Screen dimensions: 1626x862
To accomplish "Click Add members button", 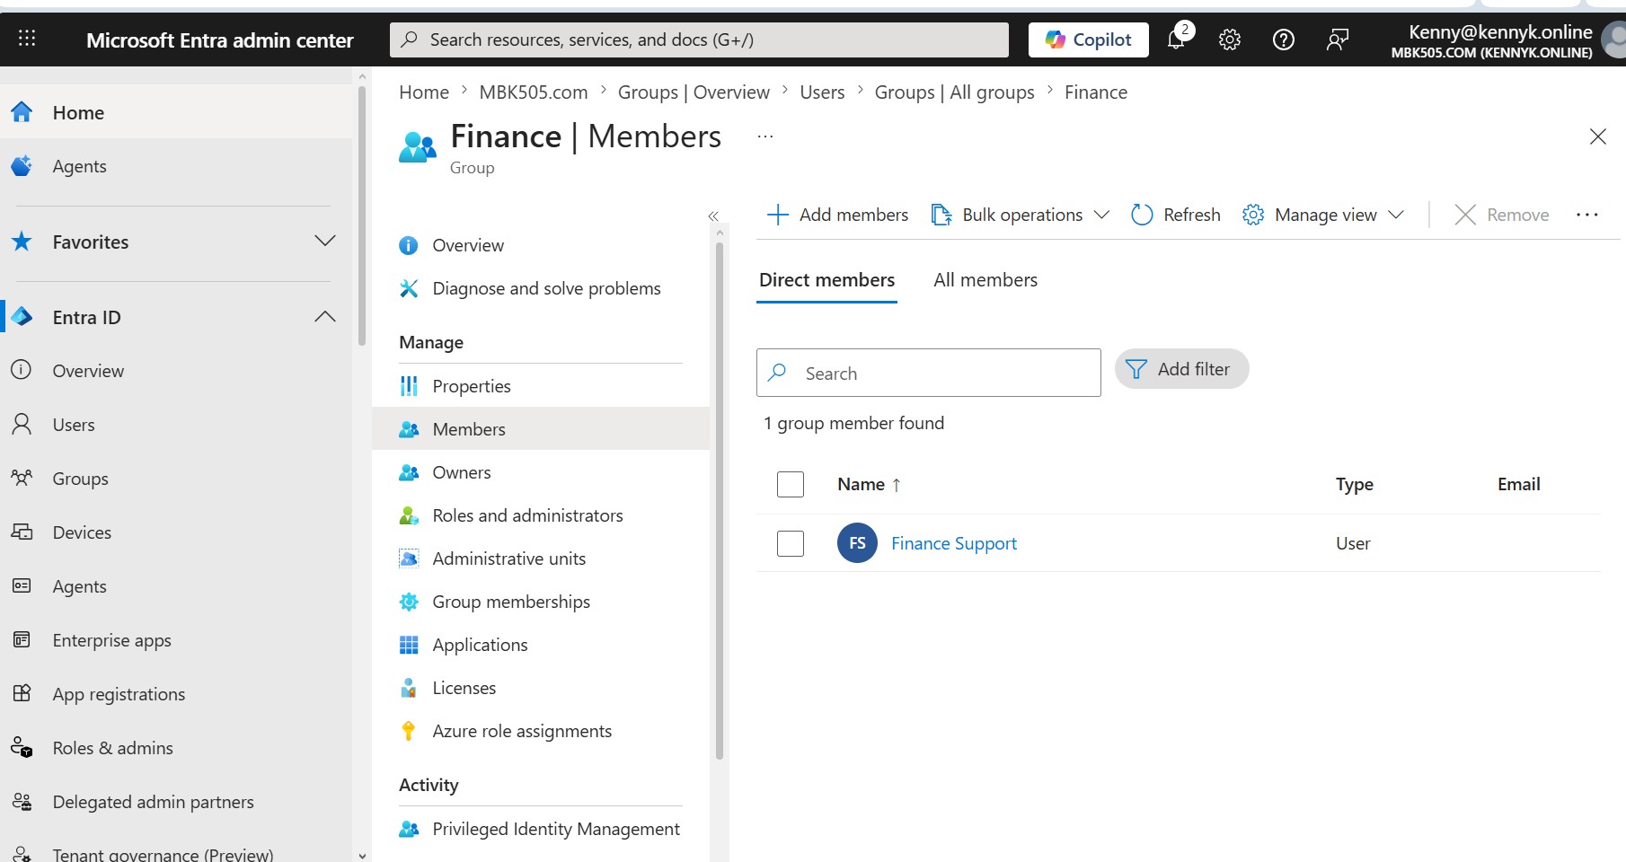I will 837,215.
